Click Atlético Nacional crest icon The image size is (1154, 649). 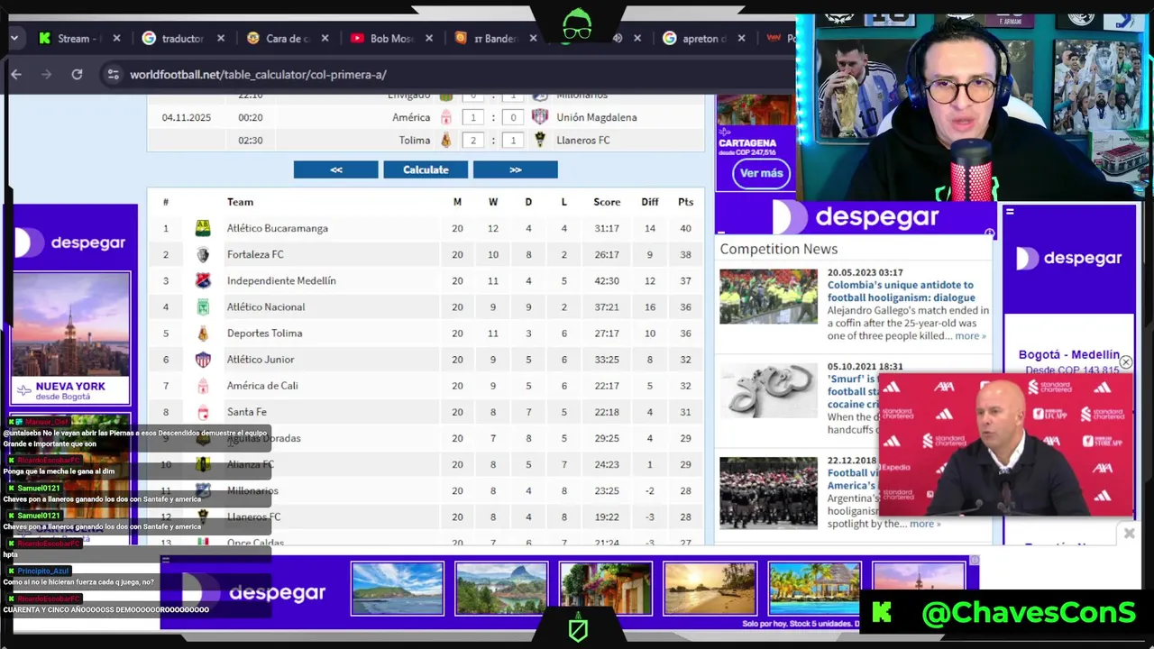point(203,306)
